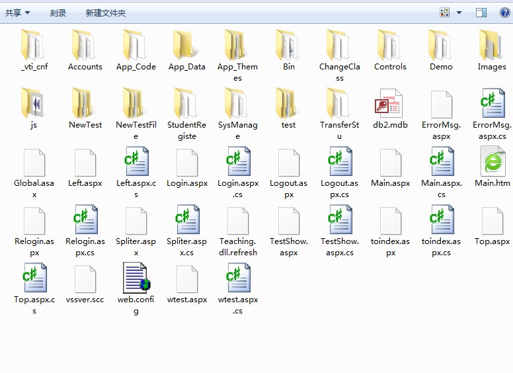Viewport: 513px width, 373px height.
Task: Open the Bin folder icon
Action: [x=288, y=45]
